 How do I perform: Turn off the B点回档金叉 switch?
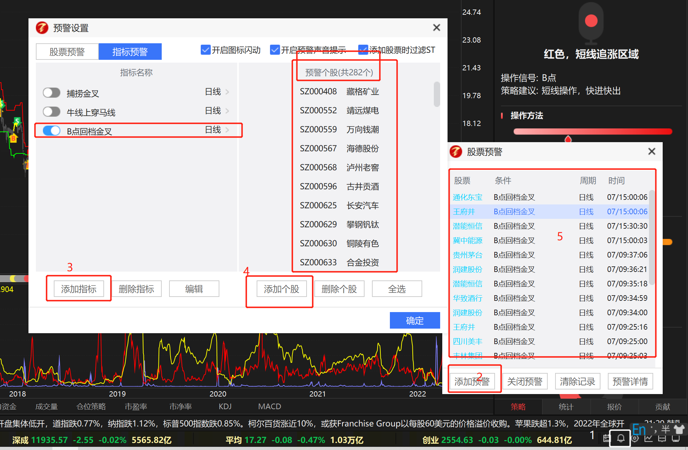coord(52,131)
